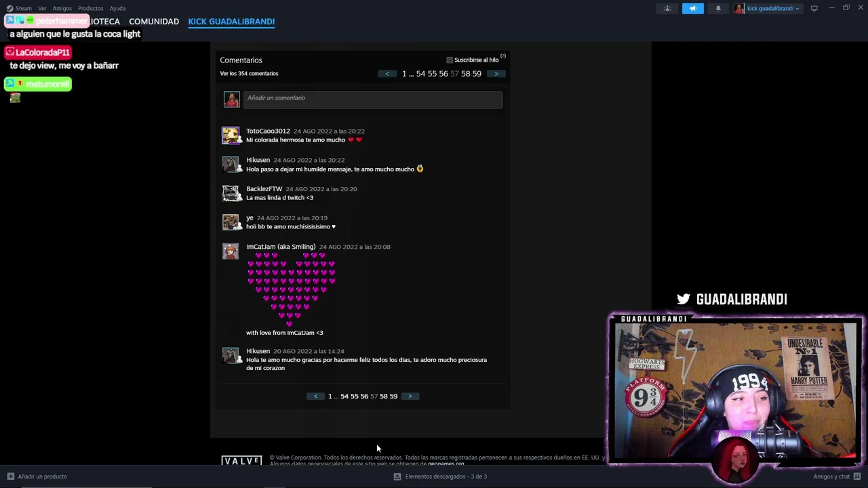Click the text 'La mas linda d twitch <3'

pyautogui.click(x=279, y=198)
